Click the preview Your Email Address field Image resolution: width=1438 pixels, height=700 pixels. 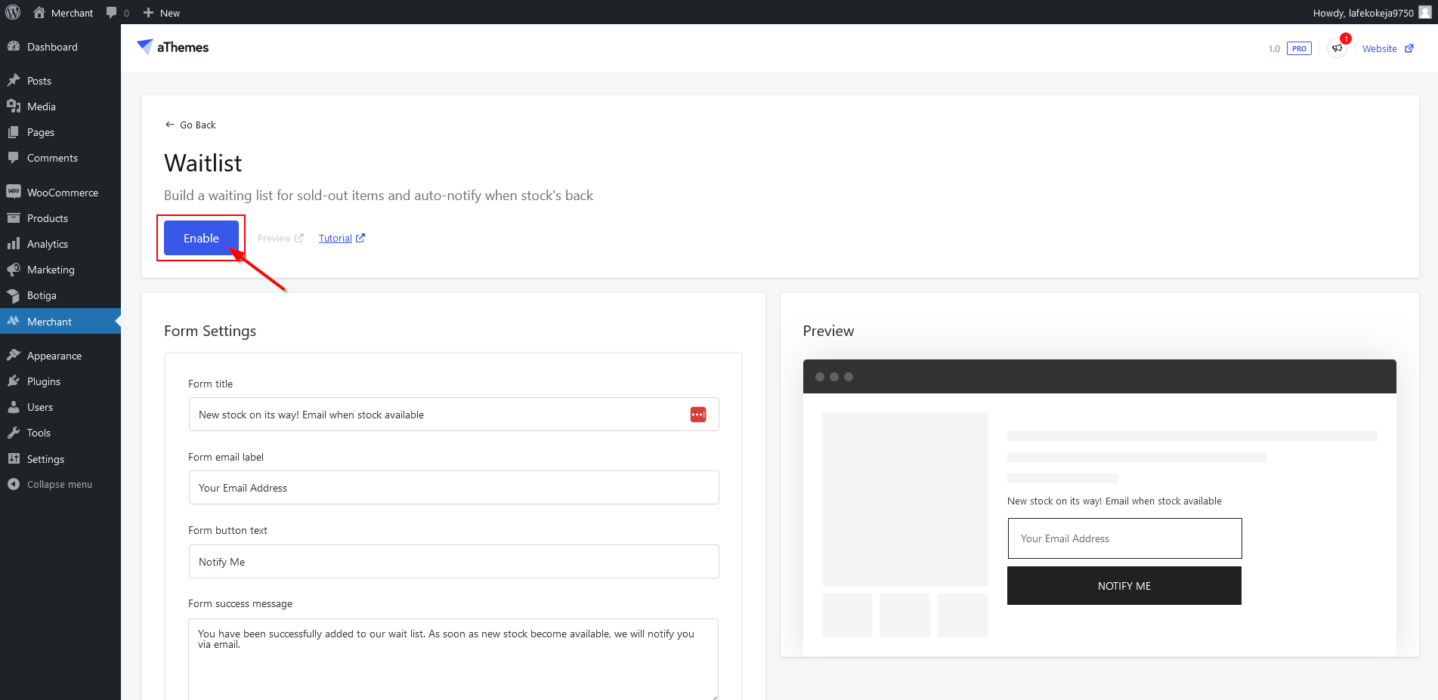[x=1124, y=538]
